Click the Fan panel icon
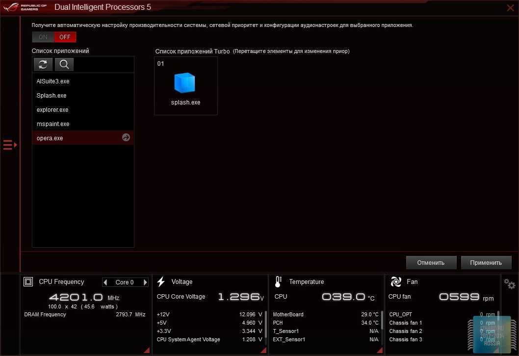 click(x=396, y=282)
